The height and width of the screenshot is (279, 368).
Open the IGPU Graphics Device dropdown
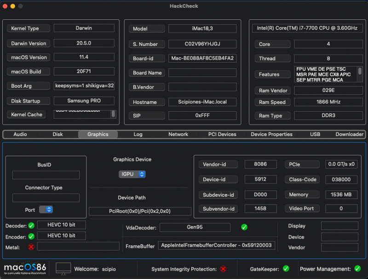click(132, 174)
